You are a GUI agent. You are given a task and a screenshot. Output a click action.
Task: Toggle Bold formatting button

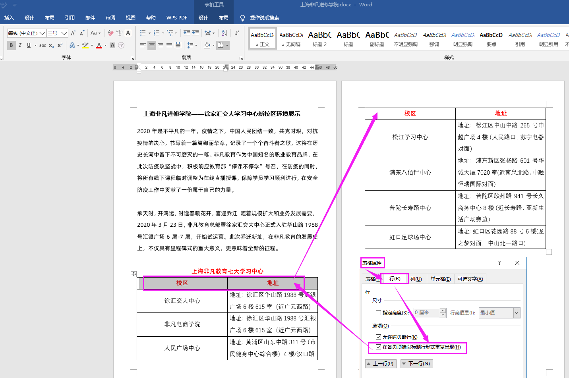point(11,45)
